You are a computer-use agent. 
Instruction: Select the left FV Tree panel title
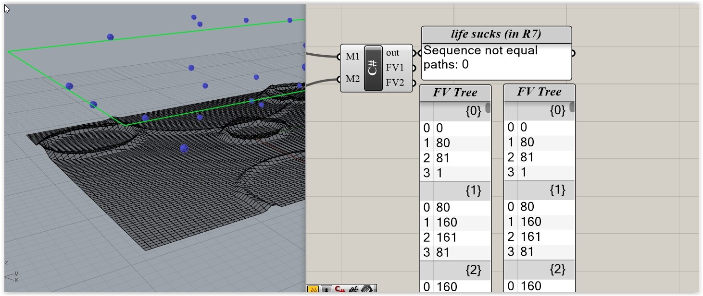pos(455,93)
